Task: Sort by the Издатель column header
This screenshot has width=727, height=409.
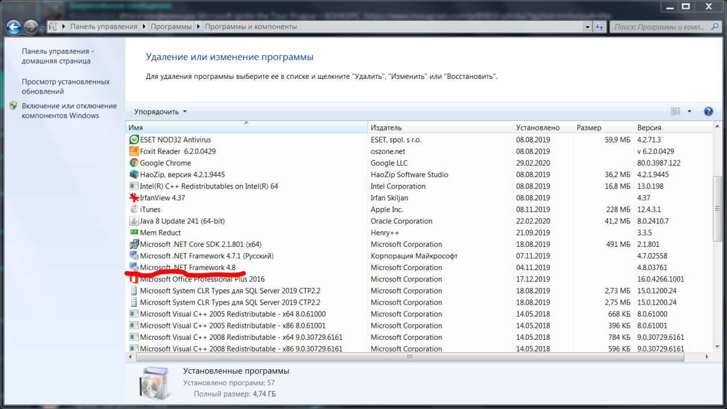Action: pyautogui.click(x=441, y=128)
